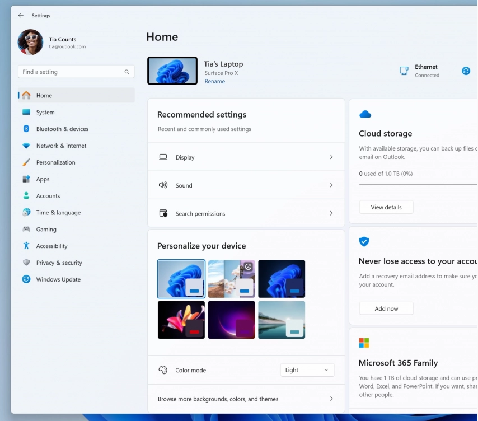The image size is (478, 421).
Task: Click the Ethernet Connected status text
Action: coord(427,75)
